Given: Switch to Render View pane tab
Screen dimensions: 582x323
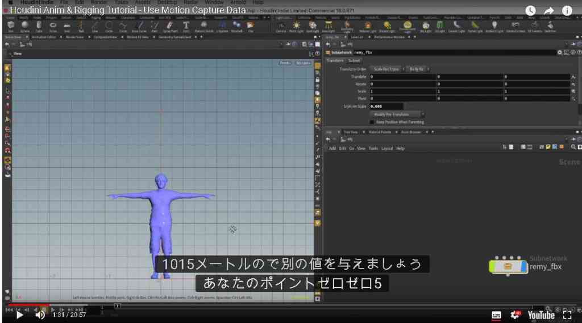Looking at the screenshot, I should coord(75,37).
